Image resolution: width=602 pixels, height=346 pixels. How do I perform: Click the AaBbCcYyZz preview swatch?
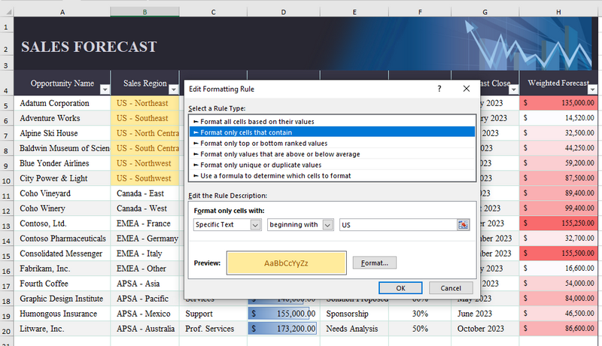pos(286,263)
